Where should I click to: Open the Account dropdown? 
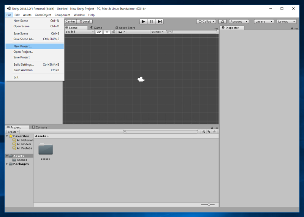tap(239, 22)
